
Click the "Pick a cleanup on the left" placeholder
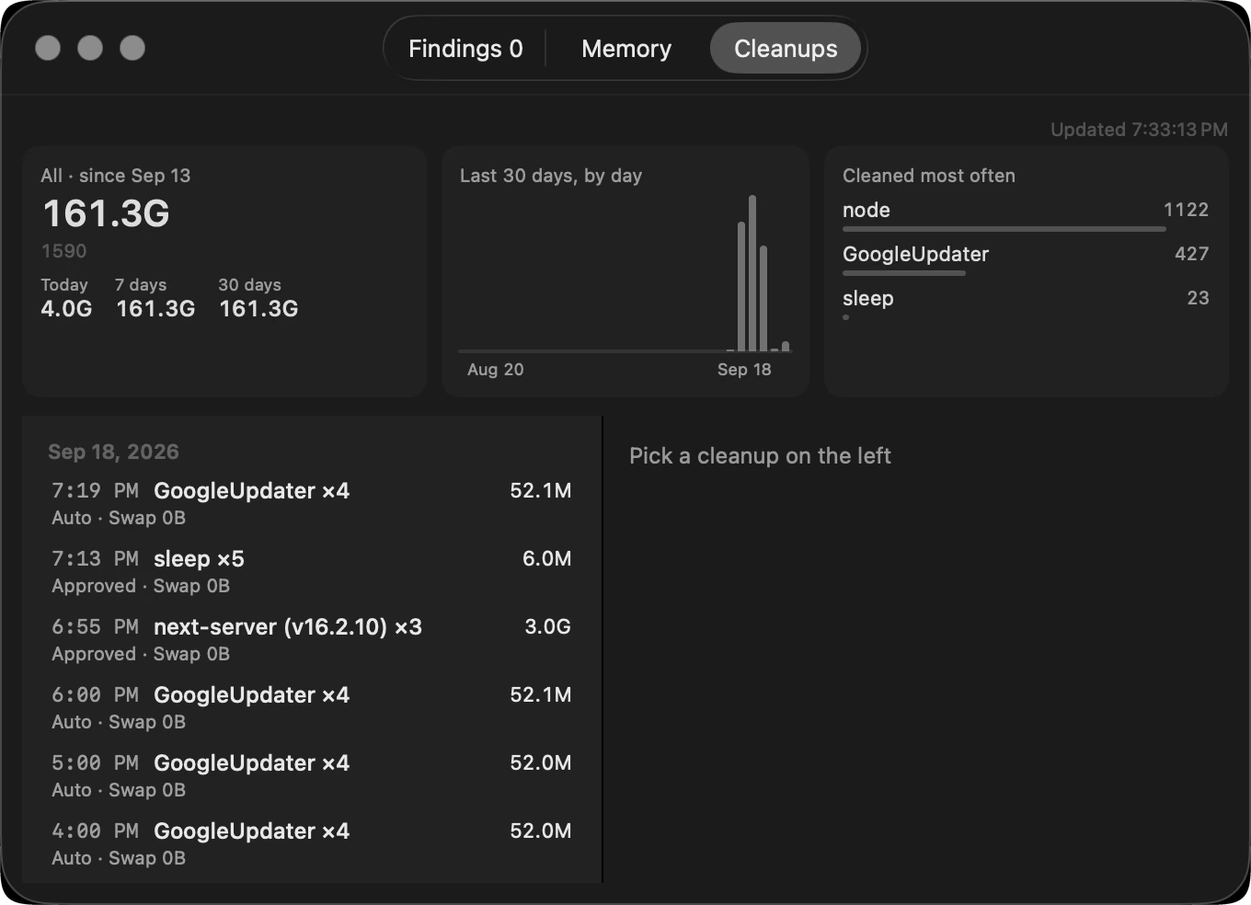pos(760,456)
